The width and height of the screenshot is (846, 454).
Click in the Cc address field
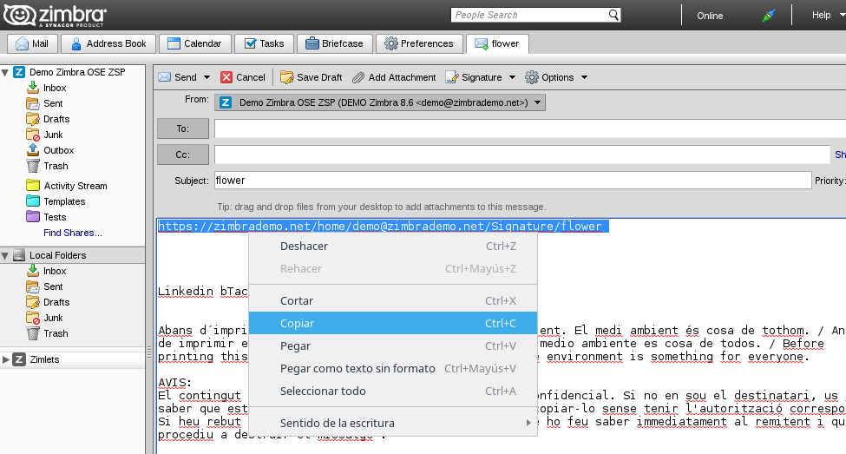click(x=521, y=155)
